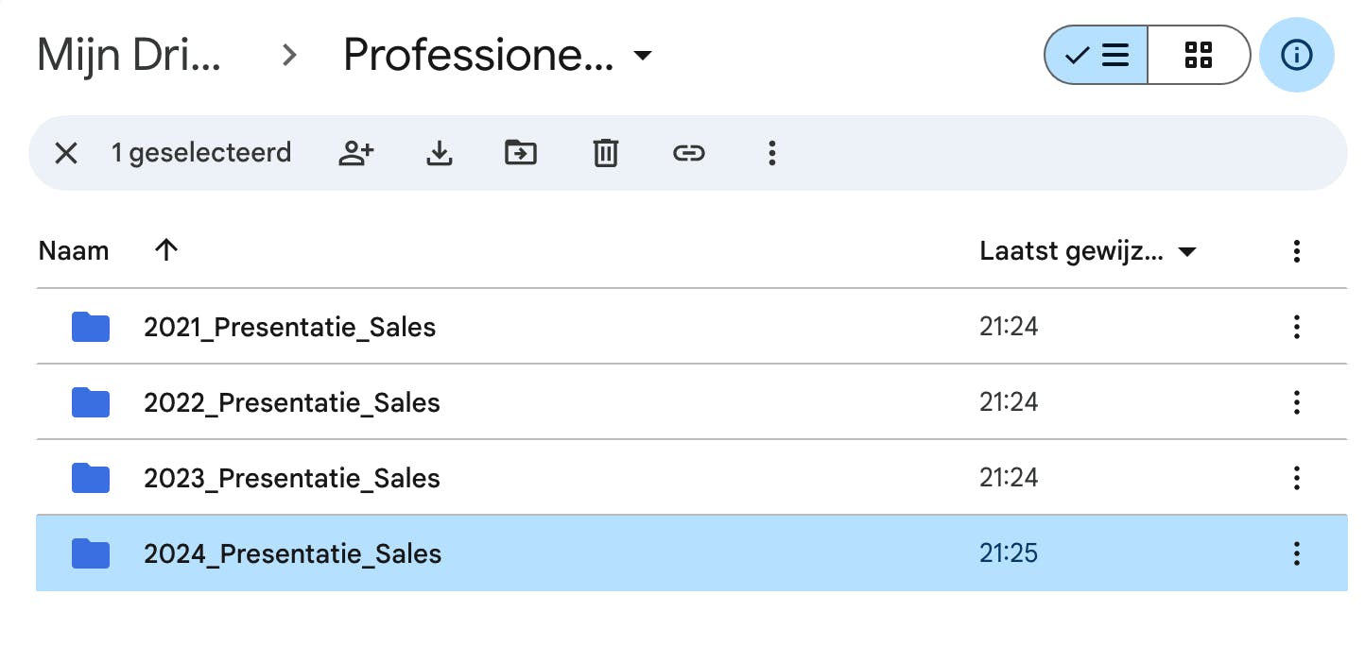This screenshot has height=646, width=1365.
Task: Expand the Professione... folder dropdown
Action: click(x=643, y=56)
